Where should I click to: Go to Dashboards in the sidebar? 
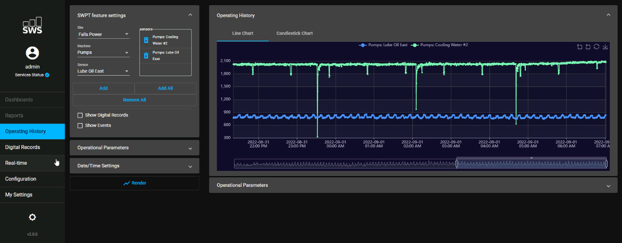click(x=32, y=100)
